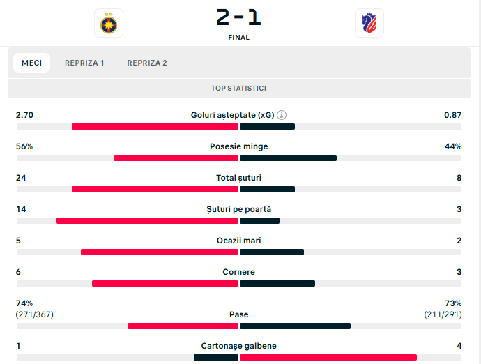
Task: Click the FINAL match status text
Action: tap(238, 38)
